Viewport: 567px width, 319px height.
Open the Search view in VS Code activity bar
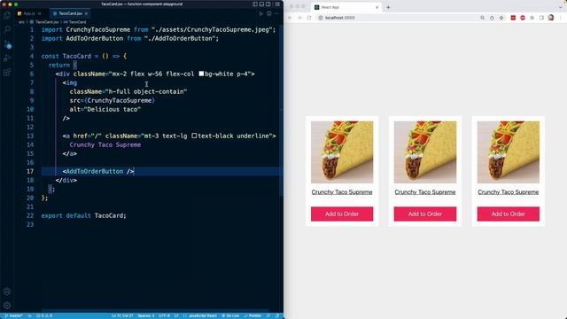click(7, 29)
